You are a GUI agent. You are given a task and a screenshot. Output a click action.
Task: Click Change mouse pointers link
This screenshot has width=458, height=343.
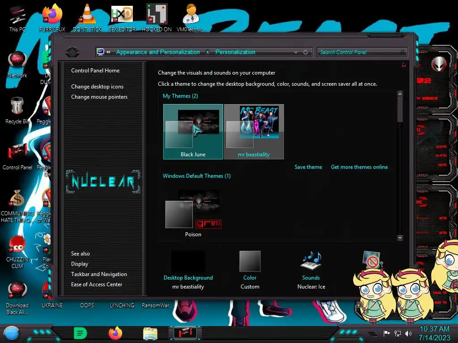click(x=99, y=97)
